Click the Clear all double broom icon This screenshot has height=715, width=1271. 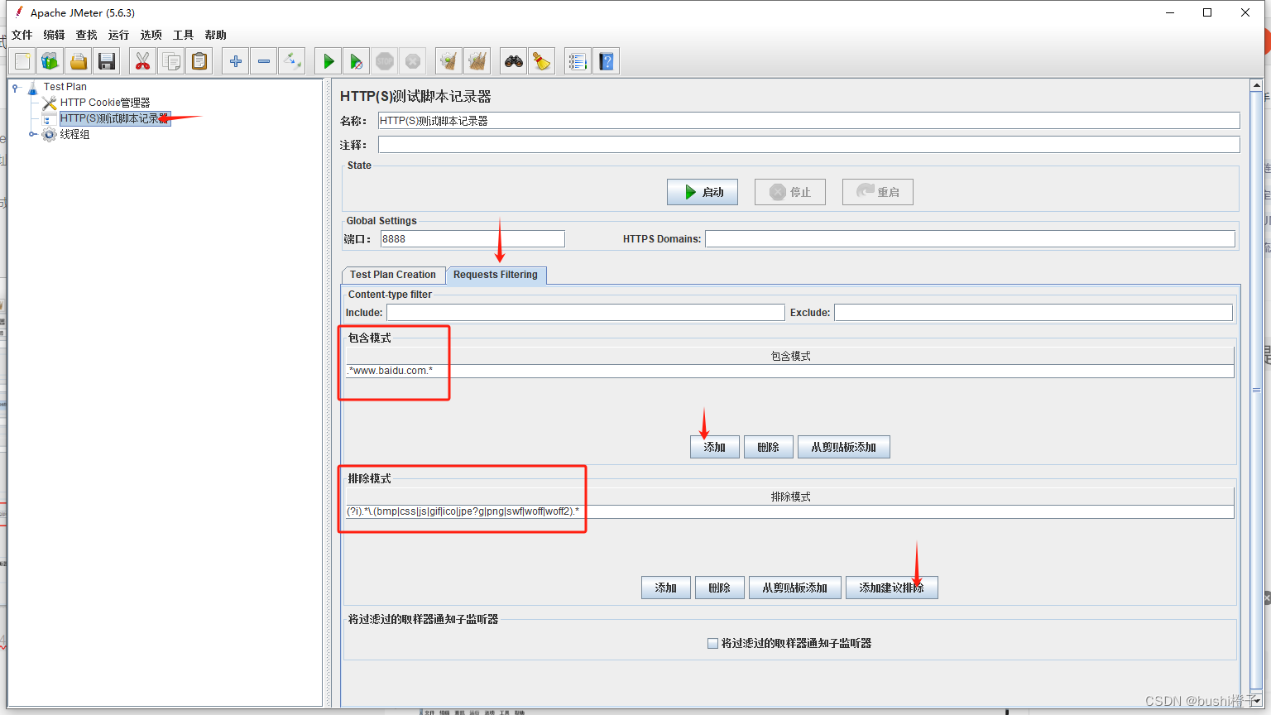pyautogui.click(x=477, y=61)
